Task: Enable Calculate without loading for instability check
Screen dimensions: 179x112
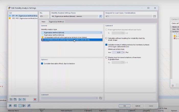Action: coord(106,38)
